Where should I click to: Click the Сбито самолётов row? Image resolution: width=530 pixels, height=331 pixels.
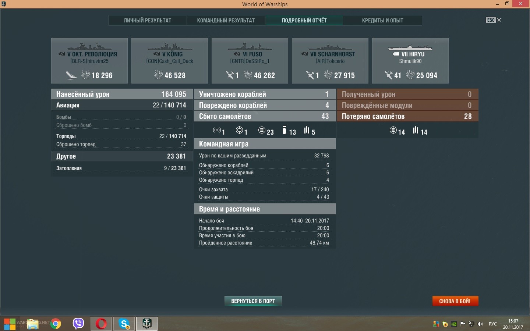265,116
